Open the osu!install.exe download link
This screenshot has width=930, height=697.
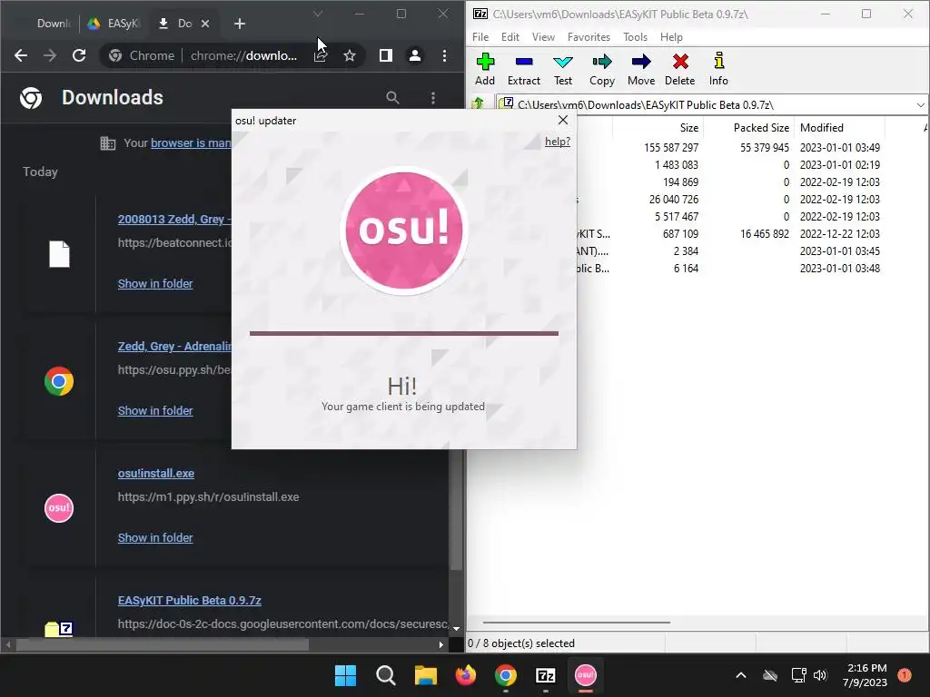(x=156, y=474)
